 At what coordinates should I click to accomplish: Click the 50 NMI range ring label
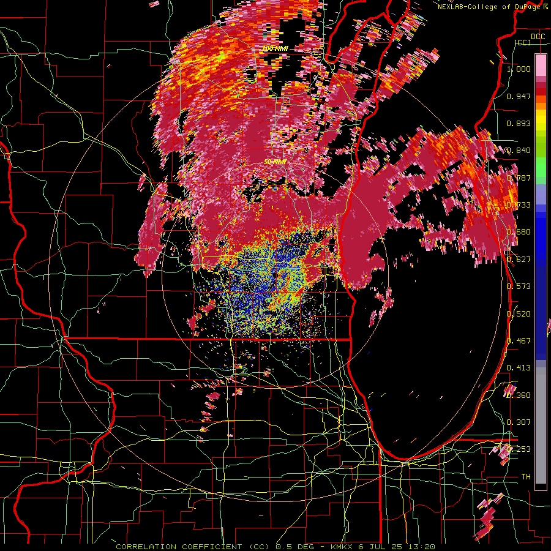[x=275, y=162]
